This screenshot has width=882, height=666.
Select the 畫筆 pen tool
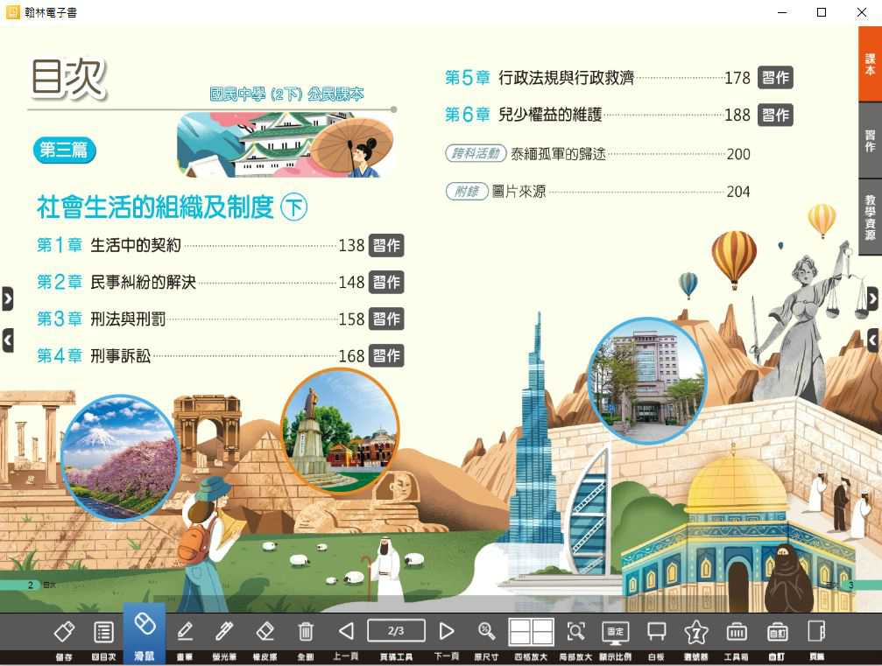185,632
